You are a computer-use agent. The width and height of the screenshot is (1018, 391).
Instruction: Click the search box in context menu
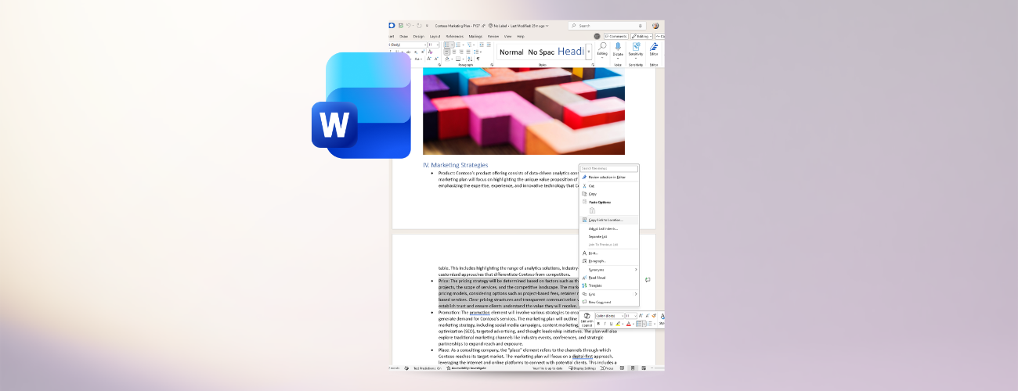[609, 168]
